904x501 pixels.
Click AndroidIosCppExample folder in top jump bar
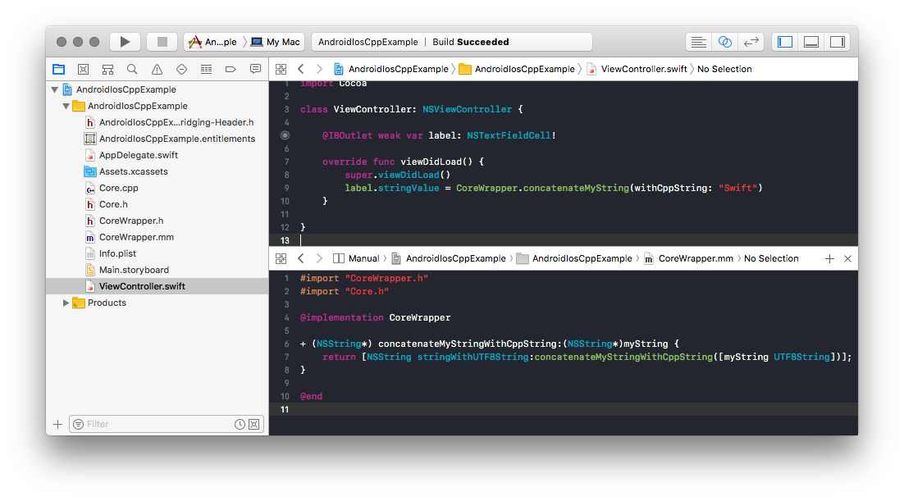[517, 69]
